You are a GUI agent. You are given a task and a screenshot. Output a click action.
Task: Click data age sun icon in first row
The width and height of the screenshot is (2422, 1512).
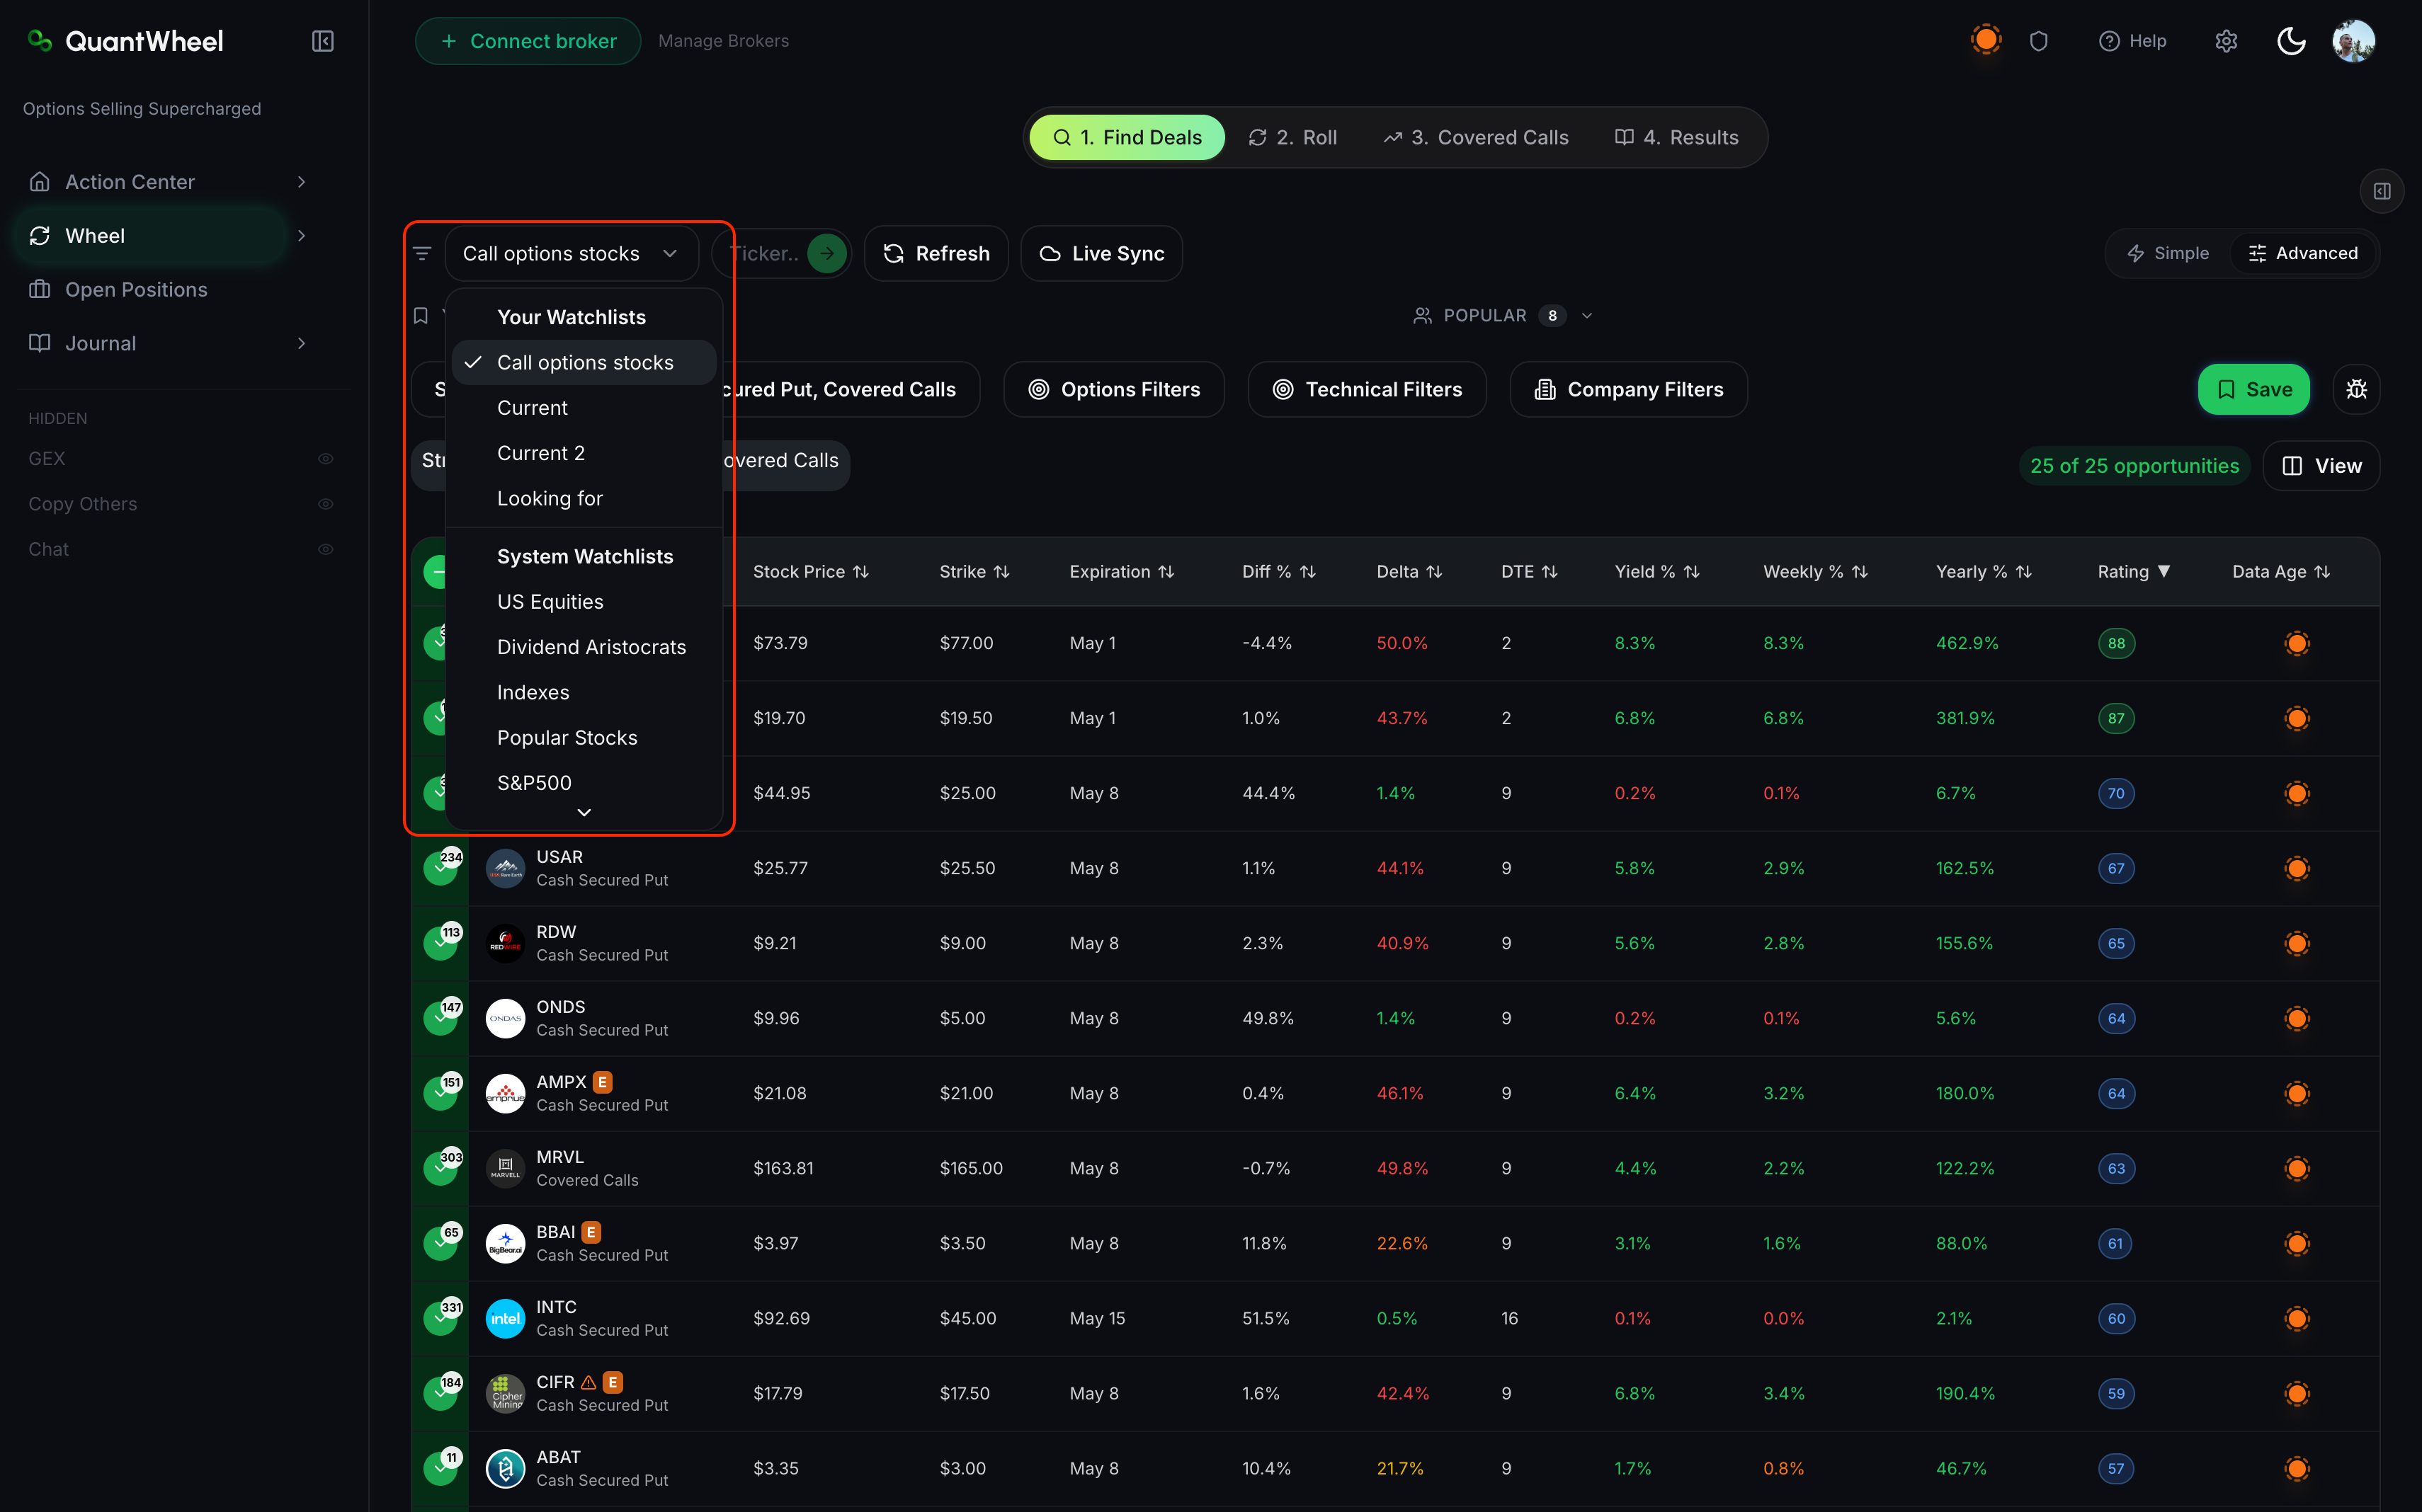(2296, 643)
